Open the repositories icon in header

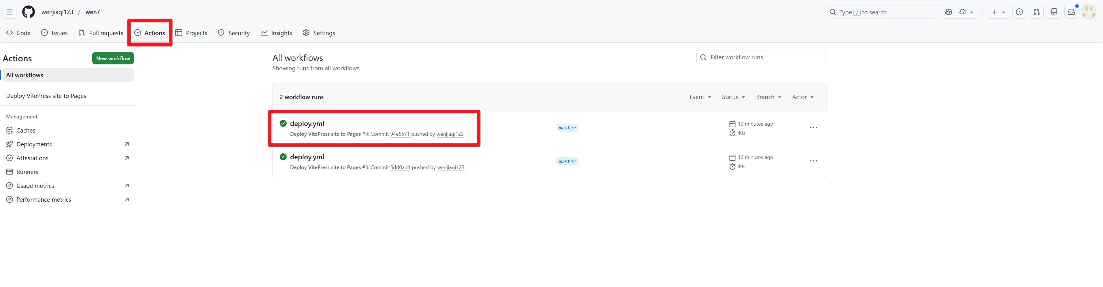click(x=1054, y=12)
